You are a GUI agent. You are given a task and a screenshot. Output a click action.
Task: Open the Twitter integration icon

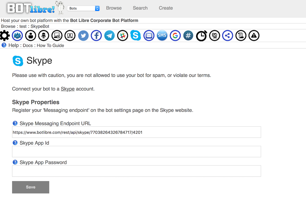pos(83,36)
